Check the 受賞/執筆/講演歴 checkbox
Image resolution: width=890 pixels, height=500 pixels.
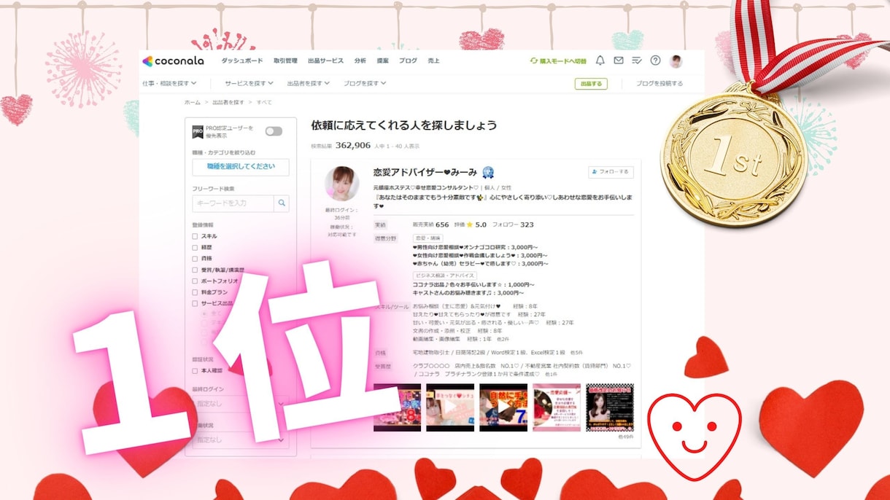195,270
